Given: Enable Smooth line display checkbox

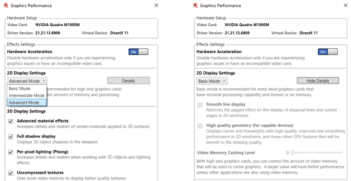Looking at the screenshot, I should pos(200,105).
